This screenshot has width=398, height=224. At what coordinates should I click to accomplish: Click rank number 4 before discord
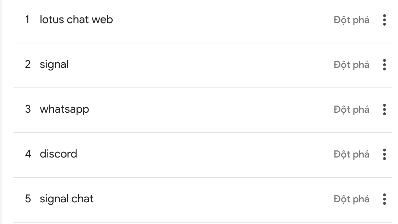[28, 154]
